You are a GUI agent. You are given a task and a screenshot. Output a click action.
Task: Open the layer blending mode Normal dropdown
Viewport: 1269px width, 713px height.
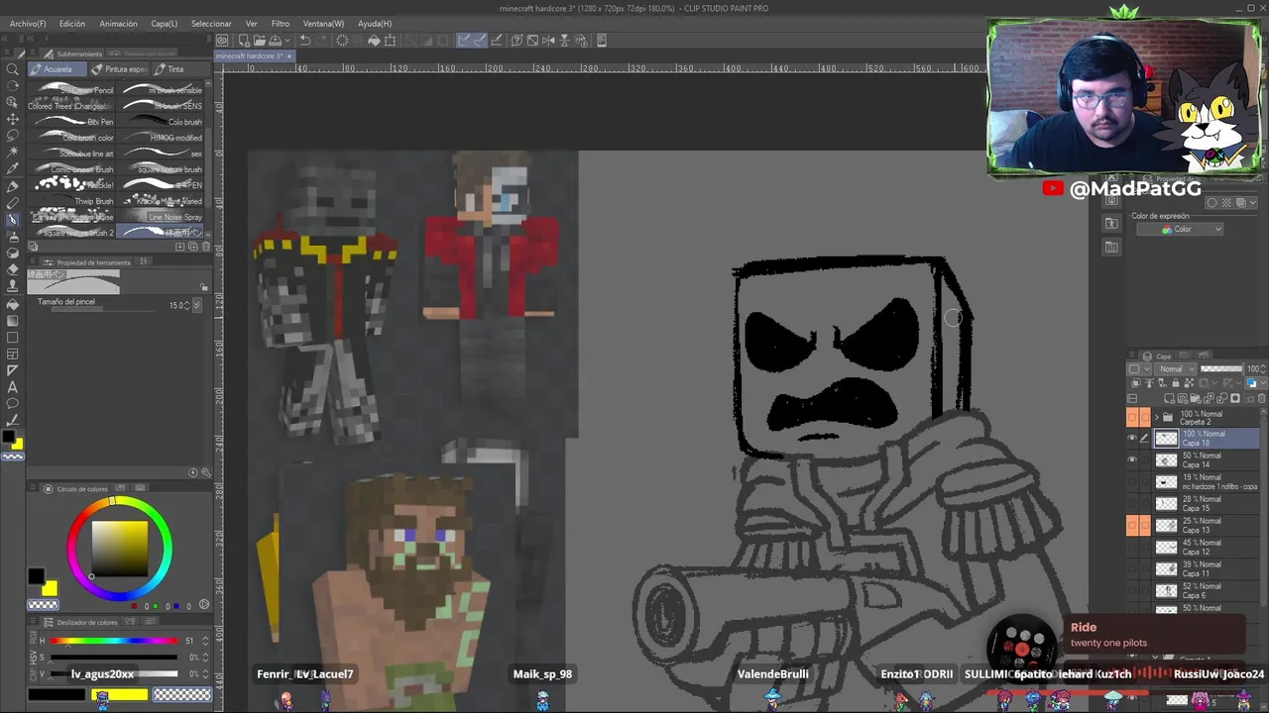pos(1178,369)
